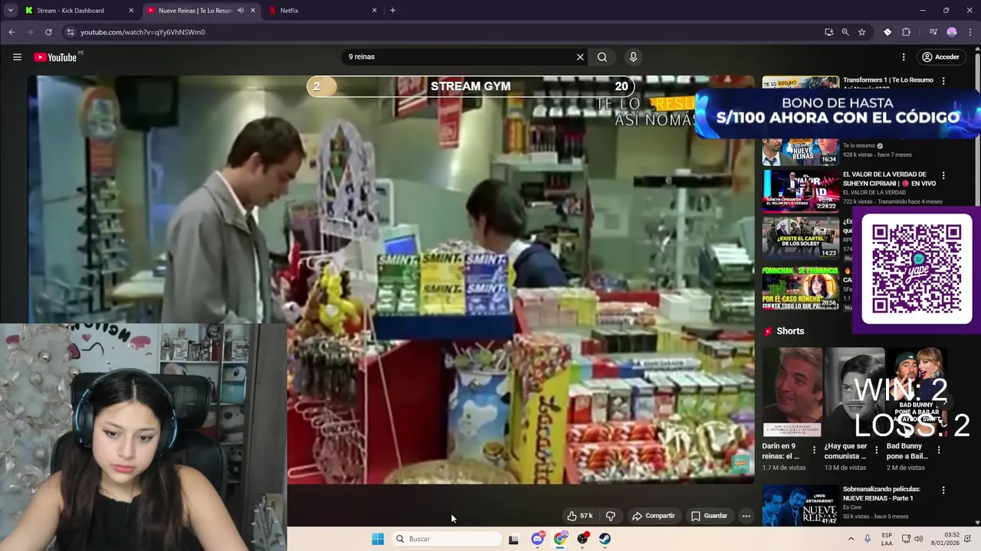Click the YouTube search magnifier button
Viewport: 981px width, 551px height.
point(602,57)
